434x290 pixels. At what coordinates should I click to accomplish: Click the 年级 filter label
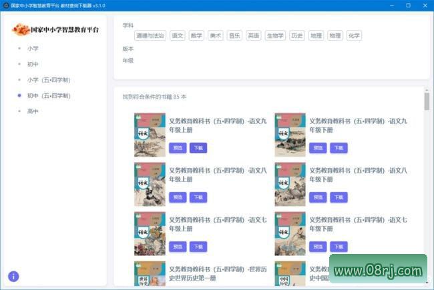(x=128, y=61)
